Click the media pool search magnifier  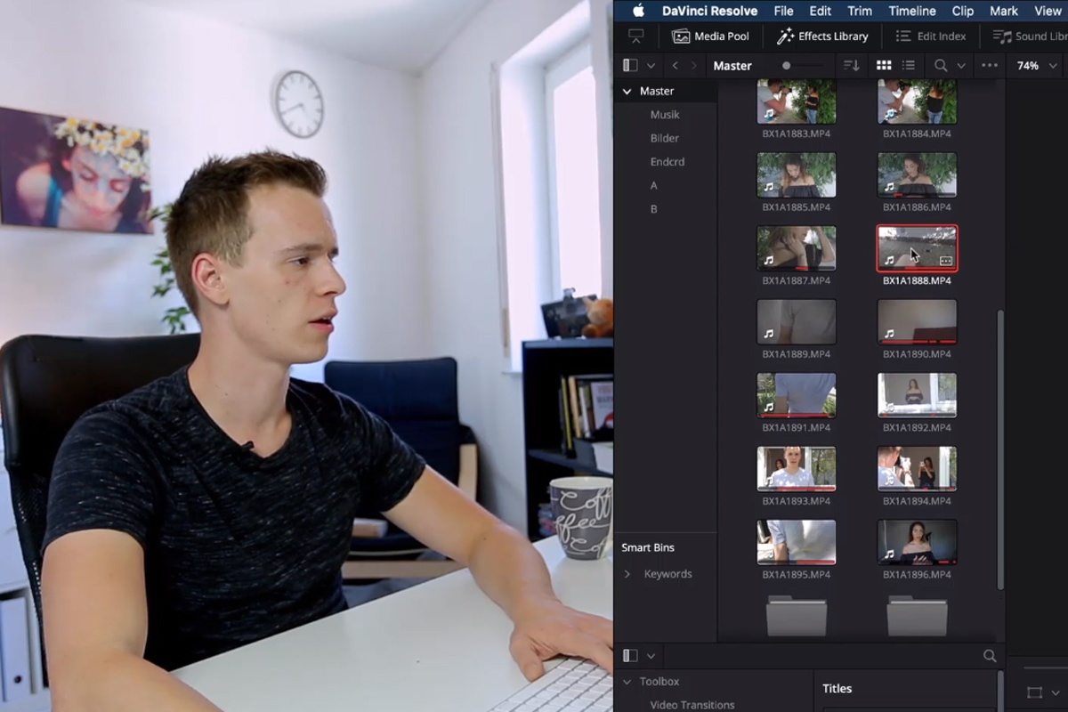pyautogui.click(x=941, y=66)
